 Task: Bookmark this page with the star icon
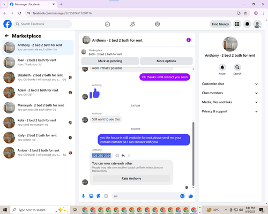245,13
